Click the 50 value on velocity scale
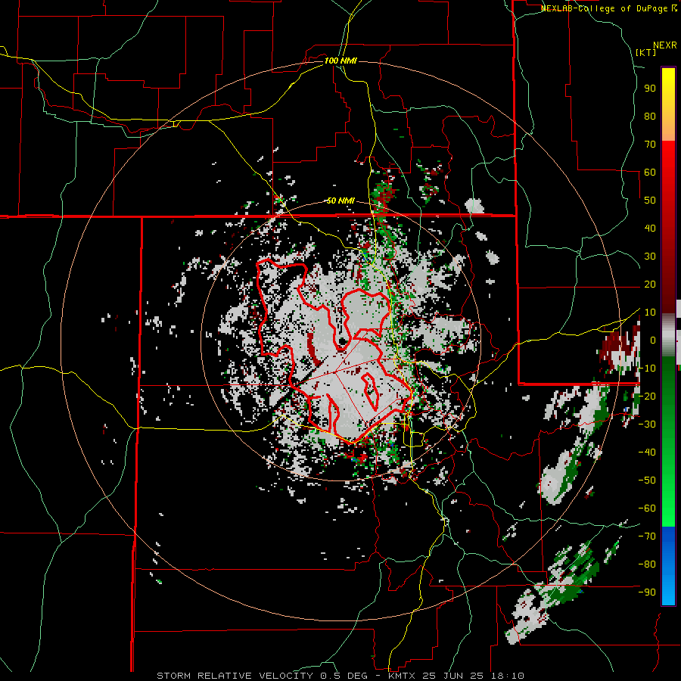This screenshot has width=681, height=681. point(650,201)
